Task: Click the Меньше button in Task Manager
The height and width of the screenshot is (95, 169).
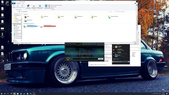Action: pos(91,65)
